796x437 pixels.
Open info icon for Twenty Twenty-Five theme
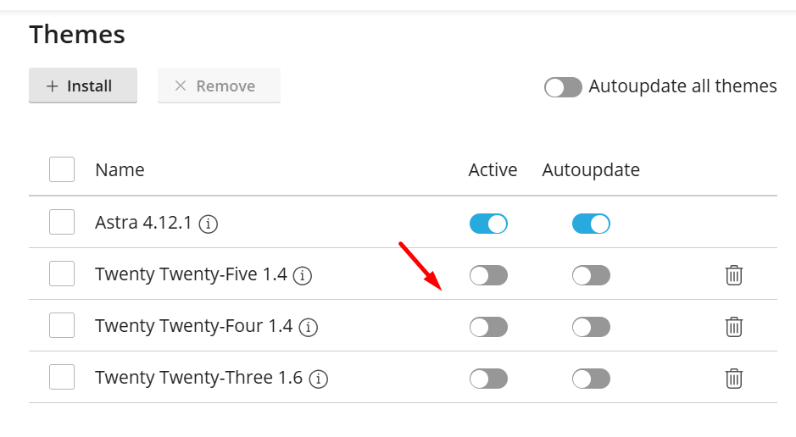(303, 275)
